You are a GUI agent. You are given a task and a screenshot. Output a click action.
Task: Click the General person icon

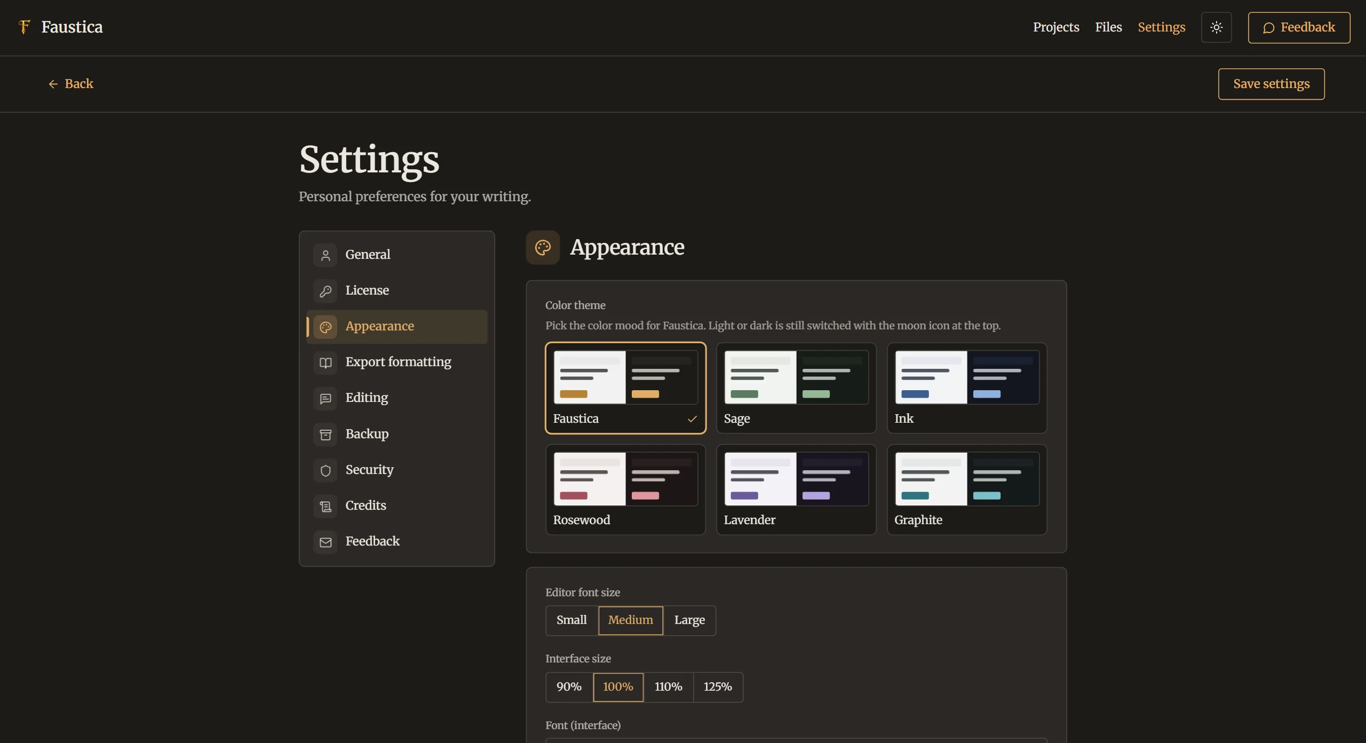point(325,255)
